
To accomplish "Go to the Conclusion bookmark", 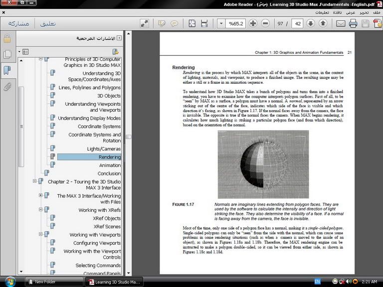I will tap(109, 173).
